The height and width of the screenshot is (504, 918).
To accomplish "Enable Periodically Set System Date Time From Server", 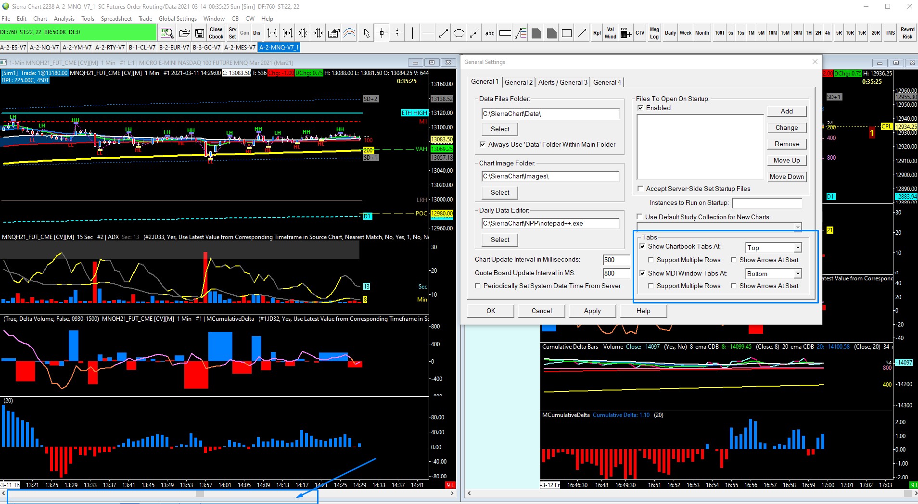I will tap(478, 286).
